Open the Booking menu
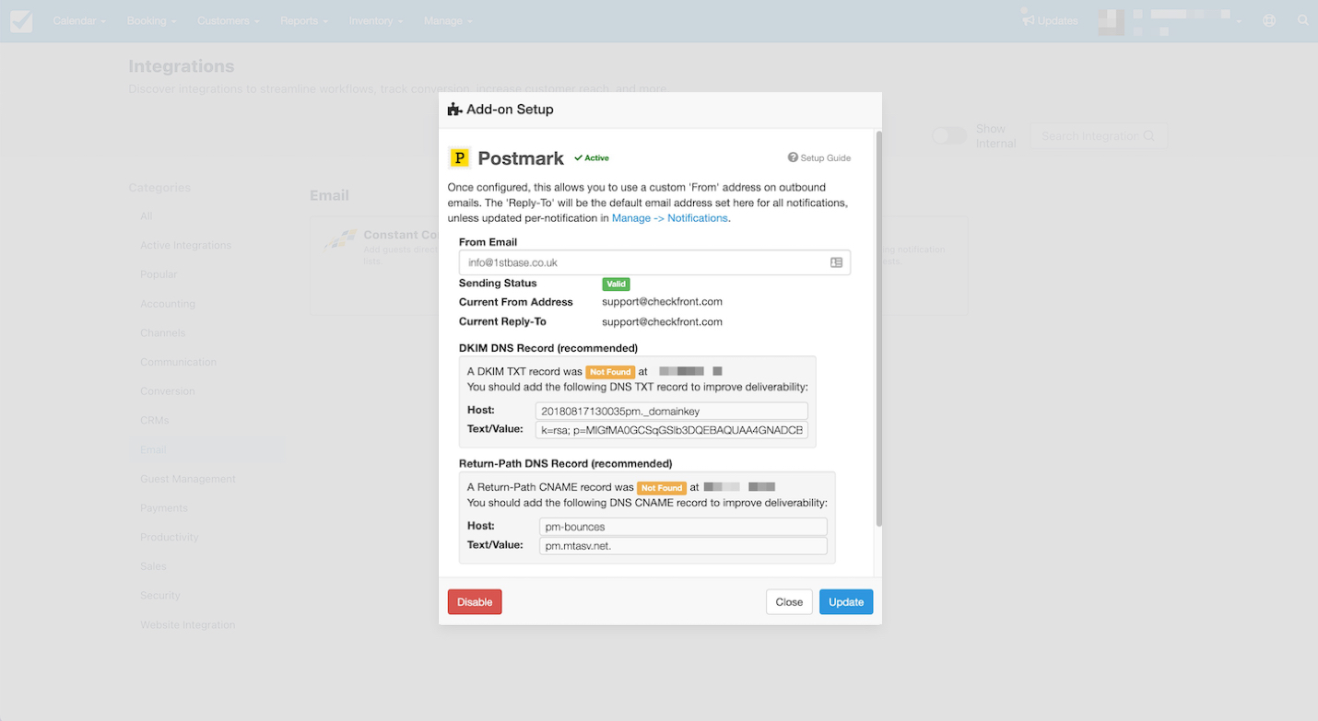The width and height of the screenshot is (1318, 721). coord(151,20)
